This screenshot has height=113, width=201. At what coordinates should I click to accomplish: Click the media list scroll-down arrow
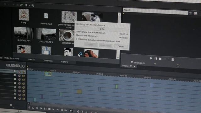point(118,58)
